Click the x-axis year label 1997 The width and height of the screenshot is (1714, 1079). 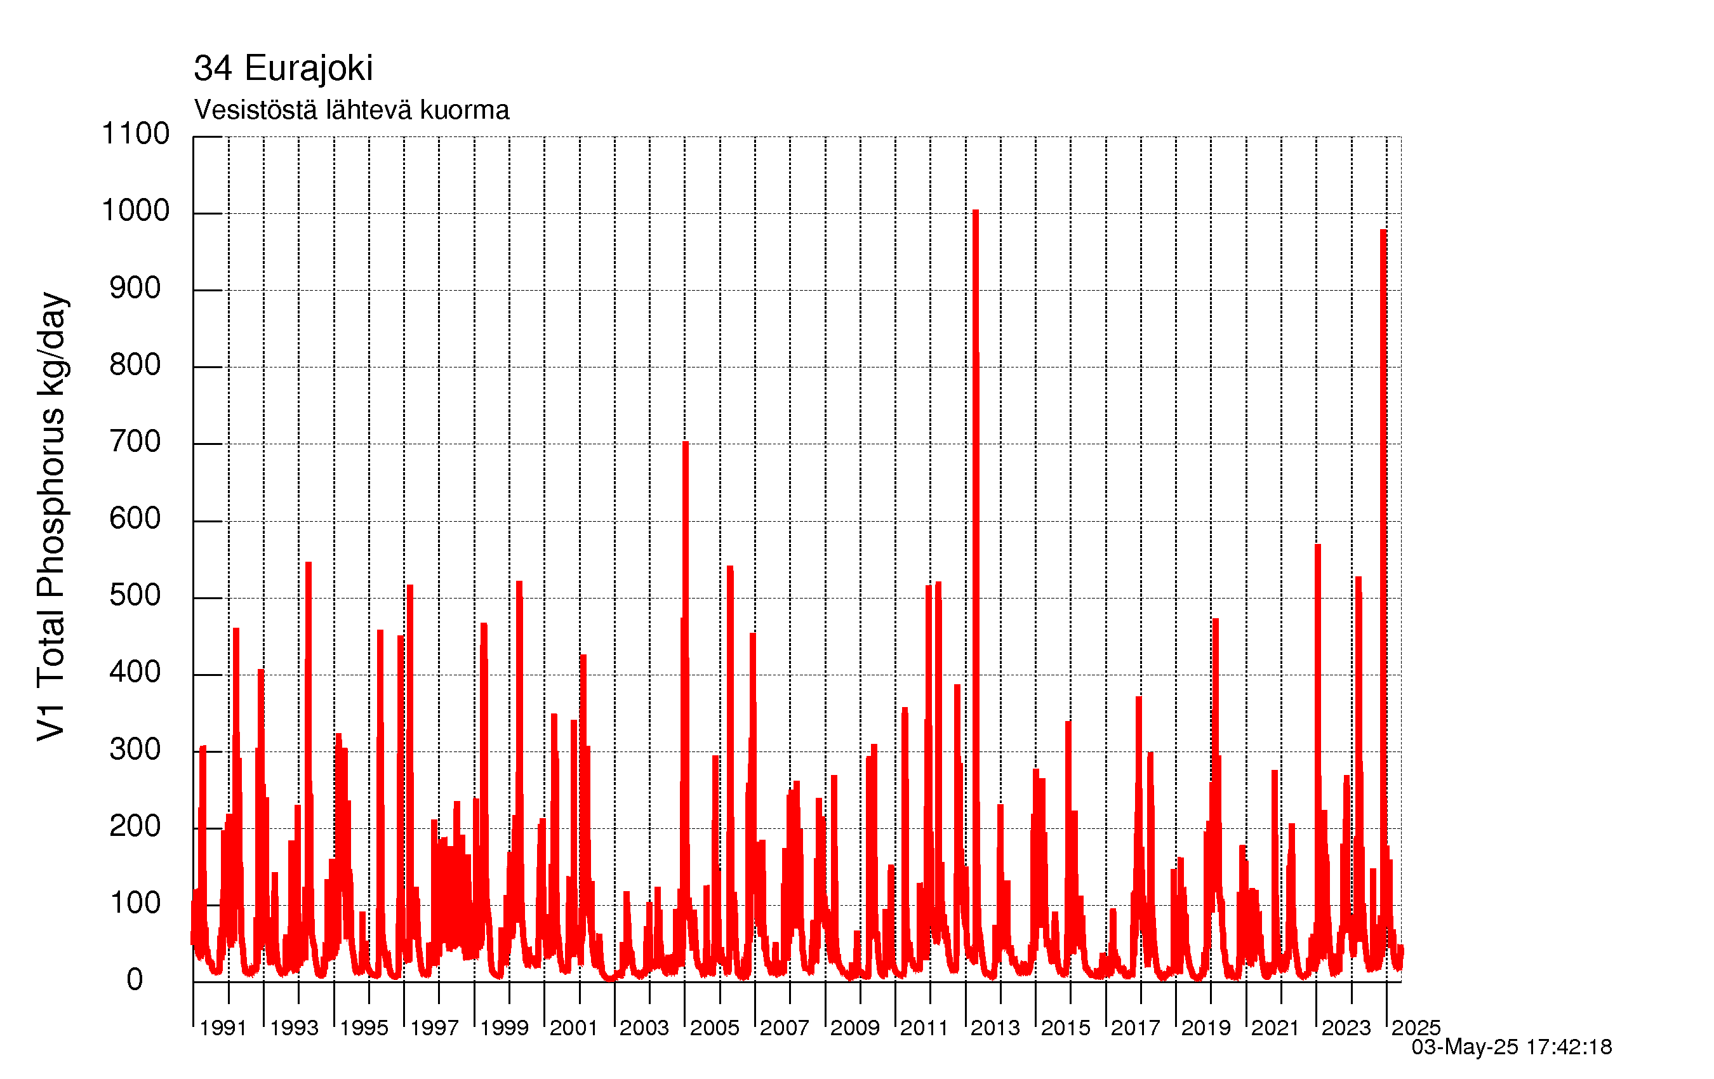(x=434, y=1028)
